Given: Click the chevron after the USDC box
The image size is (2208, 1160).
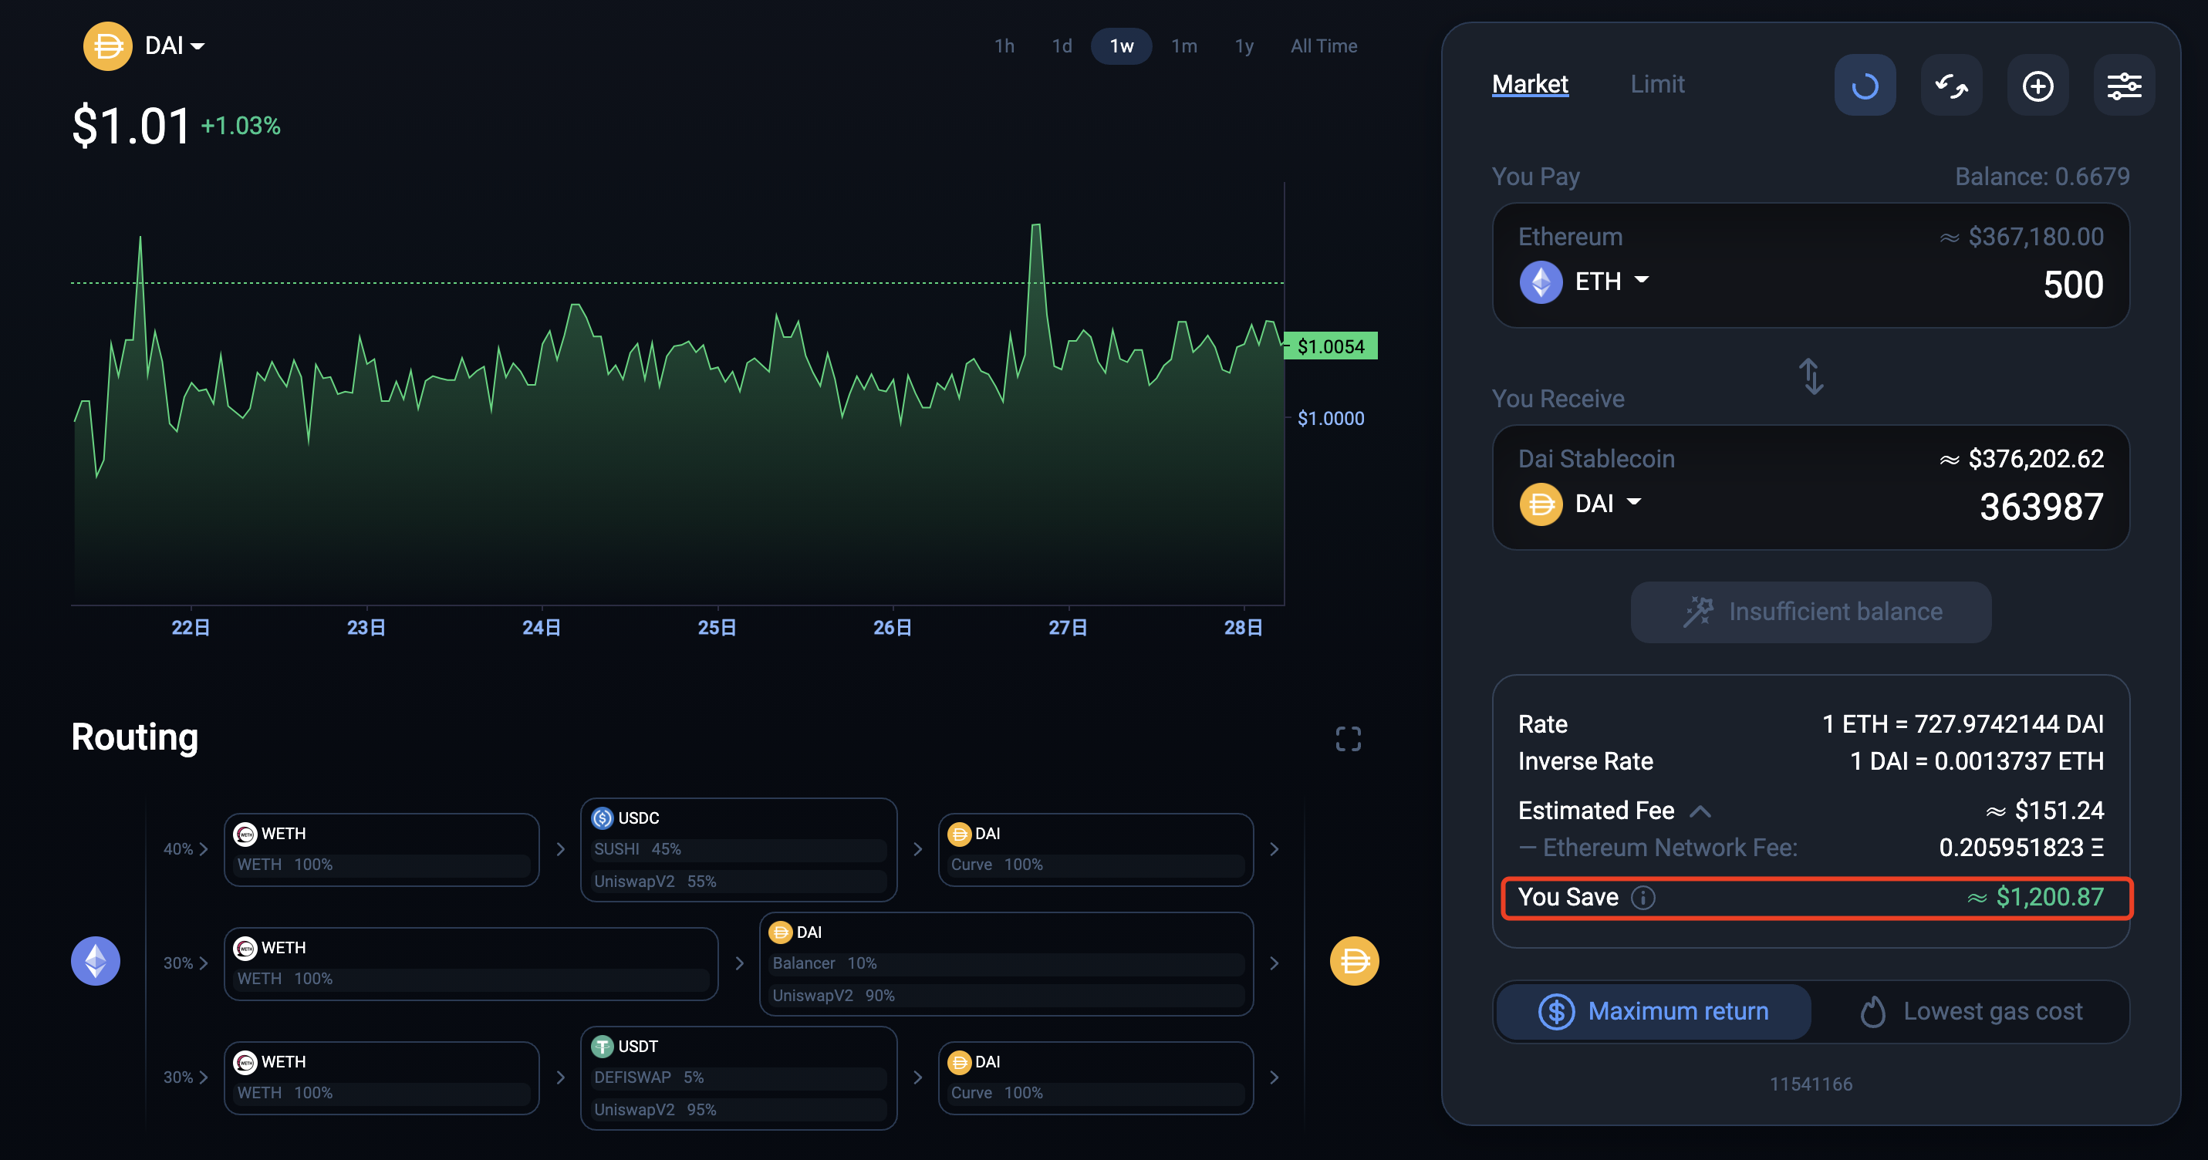Looking at the screenshot, I should point(917,849).
